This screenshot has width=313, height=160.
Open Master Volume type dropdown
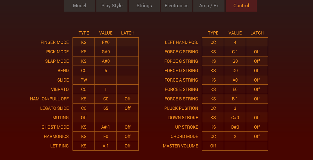point(213,146)
